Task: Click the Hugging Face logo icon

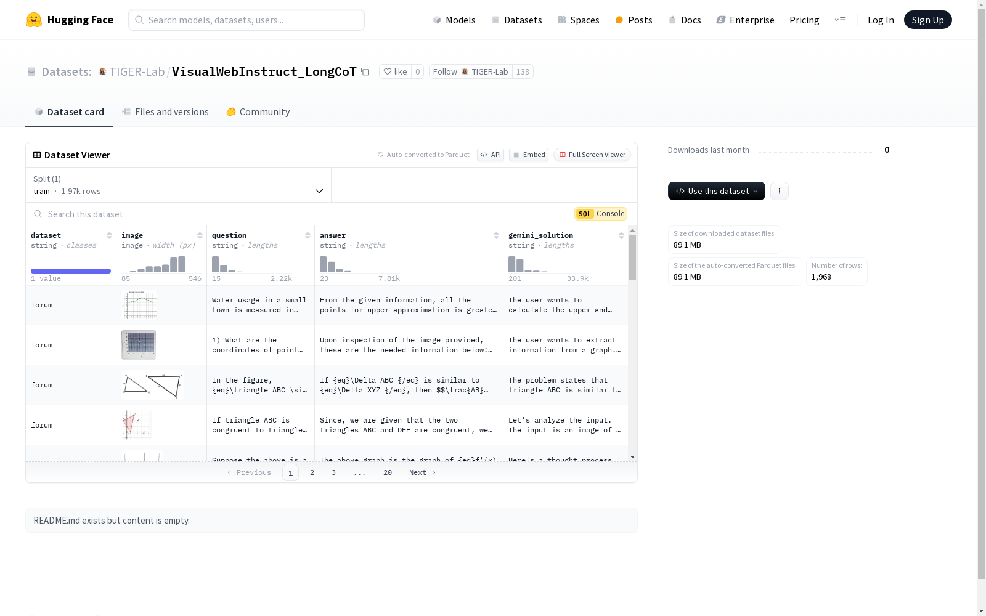Action: point(34,20)
